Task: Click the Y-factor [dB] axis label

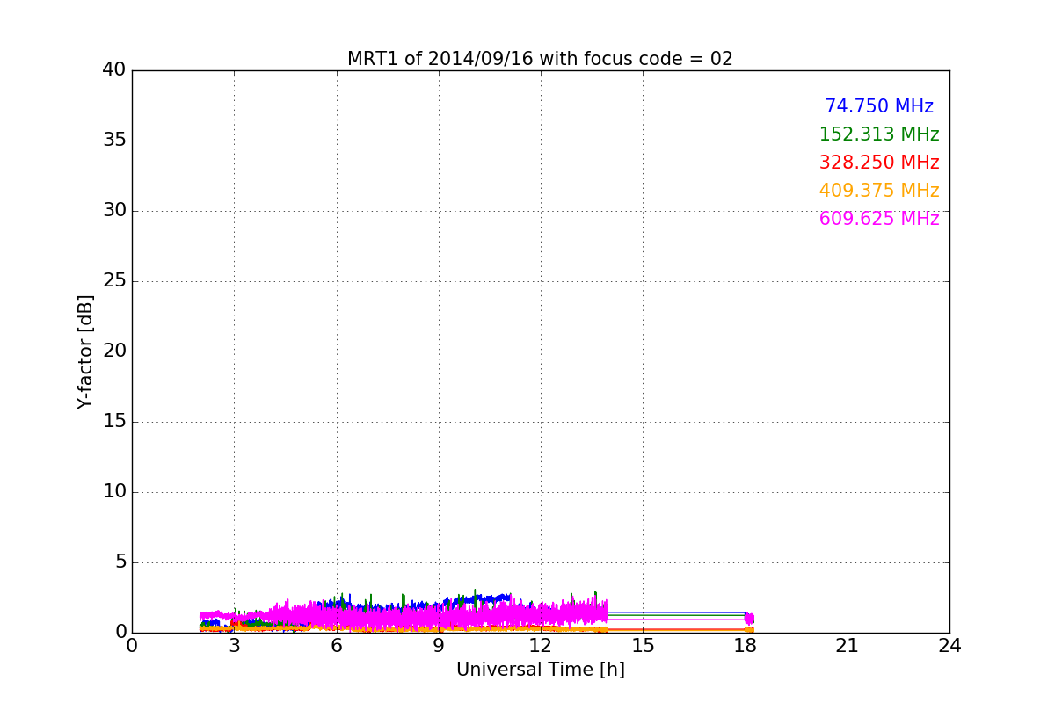Action: pos(85,351)
